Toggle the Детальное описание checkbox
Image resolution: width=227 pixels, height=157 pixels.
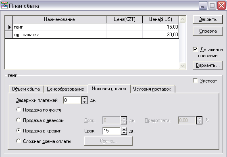tap(195, 50)
